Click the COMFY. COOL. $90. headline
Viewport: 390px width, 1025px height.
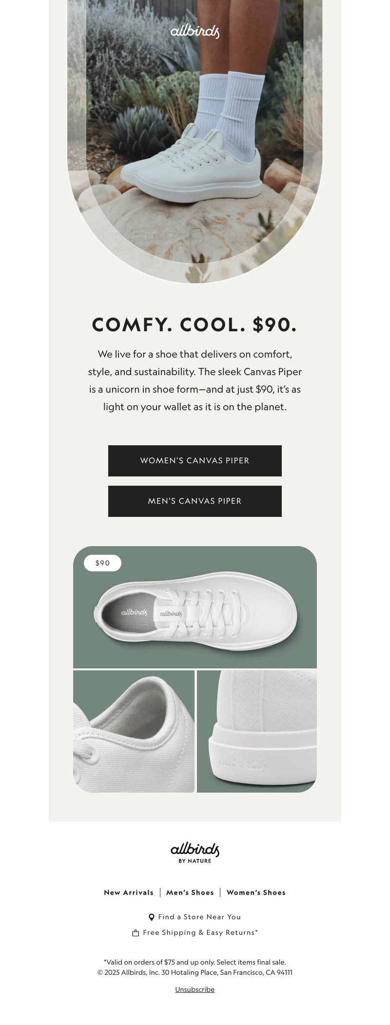tap(195, 325)
